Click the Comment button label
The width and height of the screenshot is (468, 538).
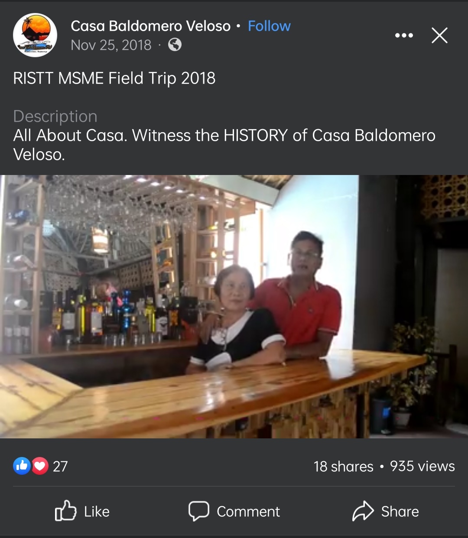tap(248, 512)
